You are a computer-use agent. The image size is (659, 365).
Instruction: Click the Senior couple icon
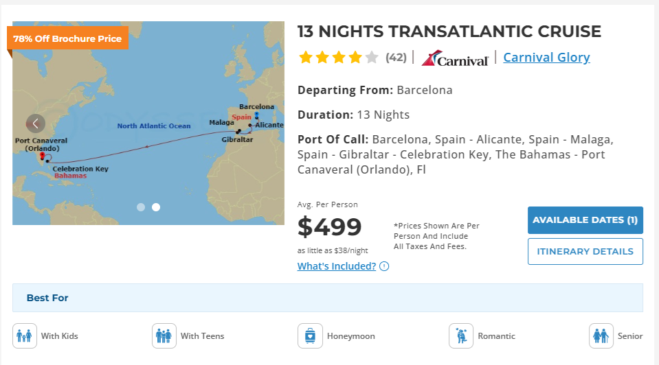pyautogui.click(x=601, y=336)
